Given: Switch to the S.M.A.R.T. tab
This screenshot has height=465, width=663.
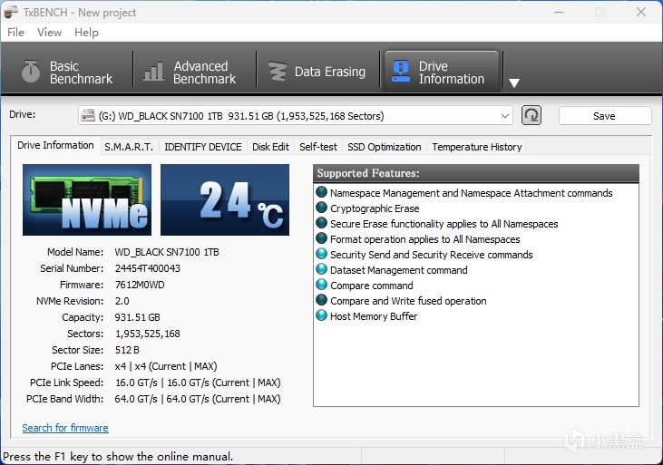Looking at the screenshot, I should 129,147.
